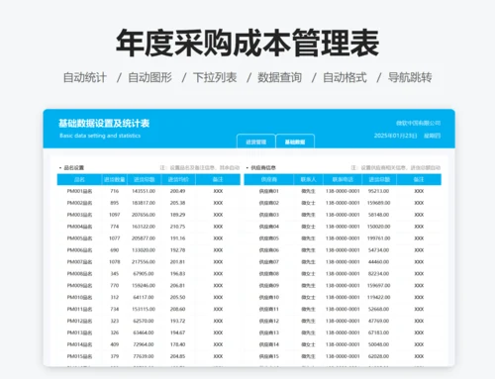Switch to the 进货管理 tab
This screenshot has height=379, width=495.
(x=256, y=142)
